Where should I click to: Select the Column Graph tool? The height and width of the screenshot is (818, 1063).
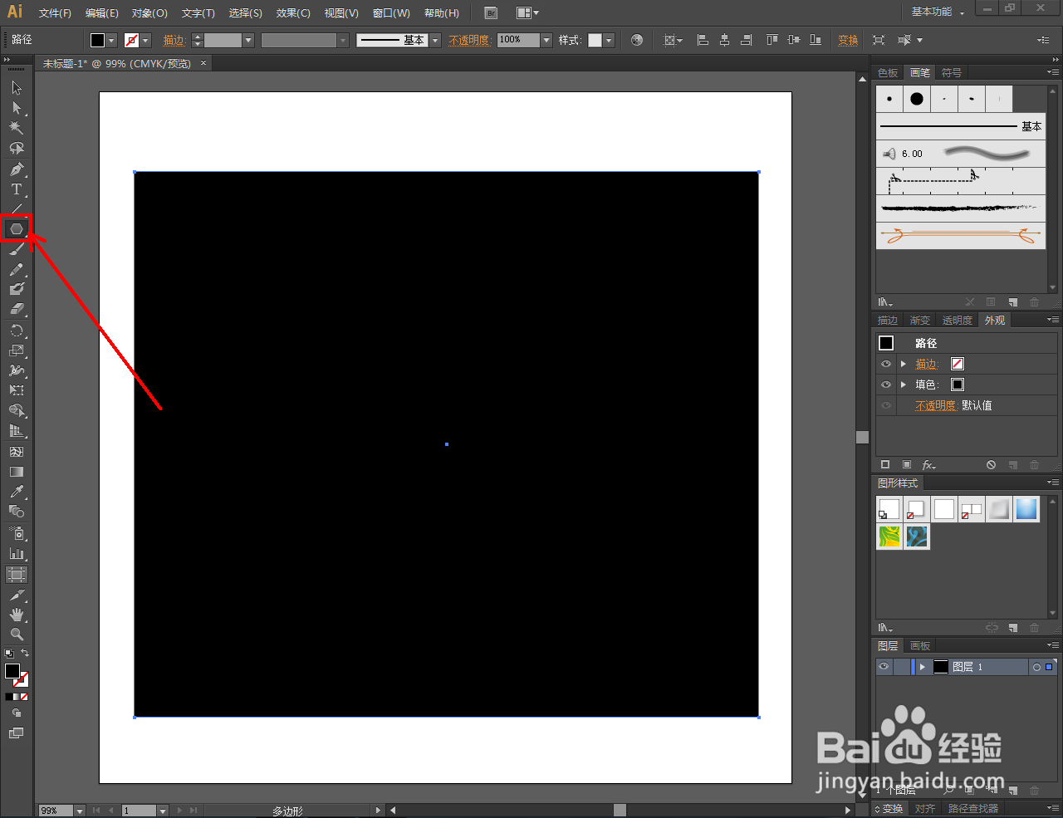(x=17, y=553)
